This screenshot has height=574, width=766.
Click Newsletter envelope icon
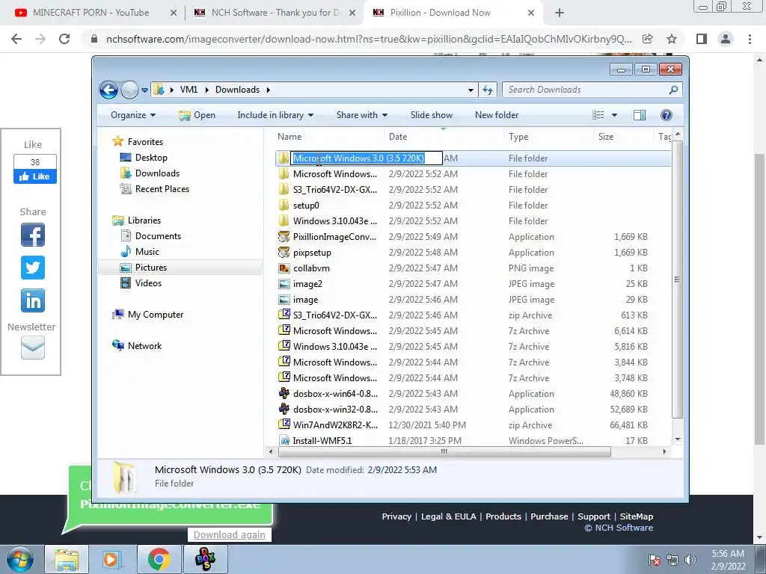coord(33,348)
